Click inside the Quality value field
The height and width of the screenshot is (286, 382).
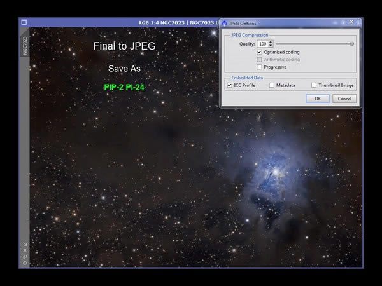tap(262, 44)
